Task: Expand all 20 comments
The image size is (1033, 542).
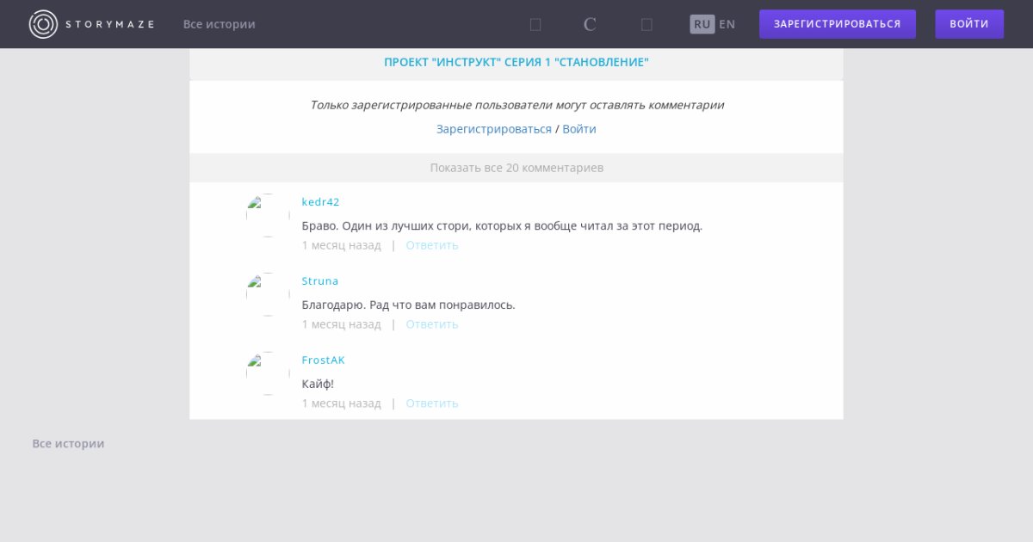Action: point(516,168)
